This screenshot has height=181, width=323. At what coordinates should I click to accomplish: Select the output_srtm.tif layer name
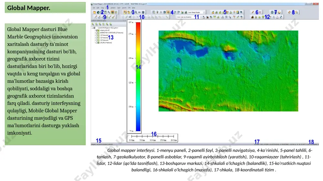pyautogui.click(x=105, y=30)
